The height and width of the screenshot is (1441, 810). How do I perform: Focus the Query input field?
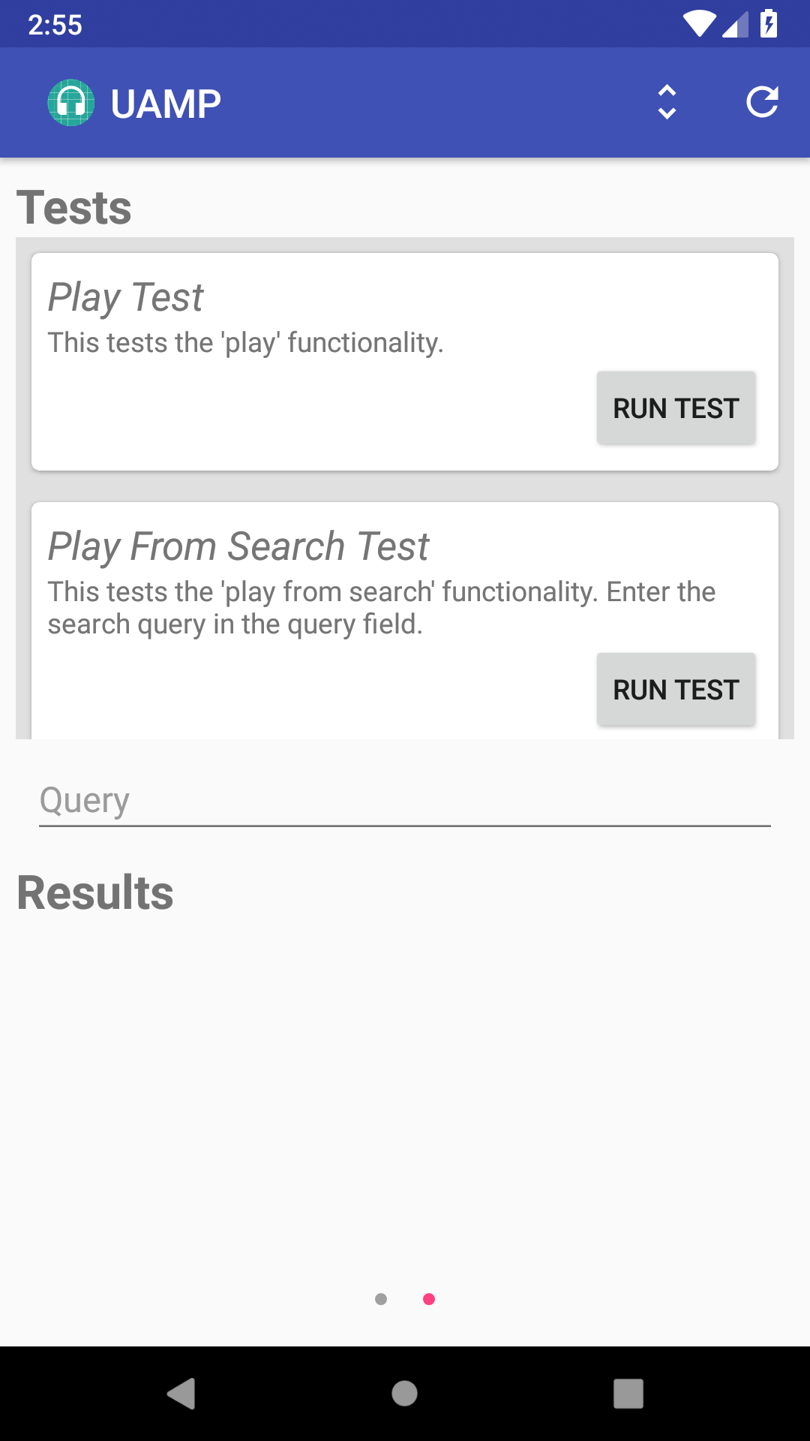click(x=405, y=800)
